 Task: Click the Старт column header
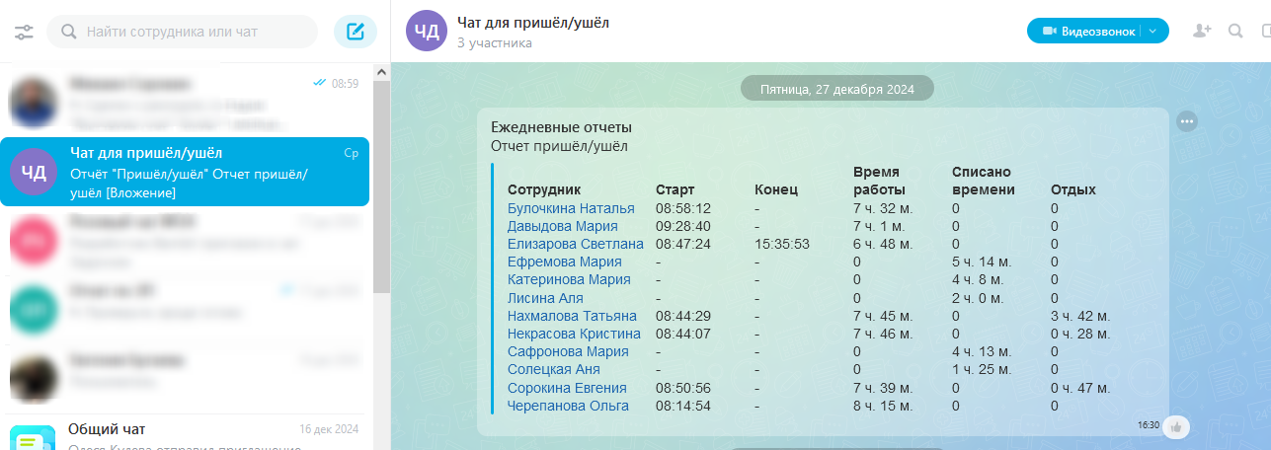(675, 189)
